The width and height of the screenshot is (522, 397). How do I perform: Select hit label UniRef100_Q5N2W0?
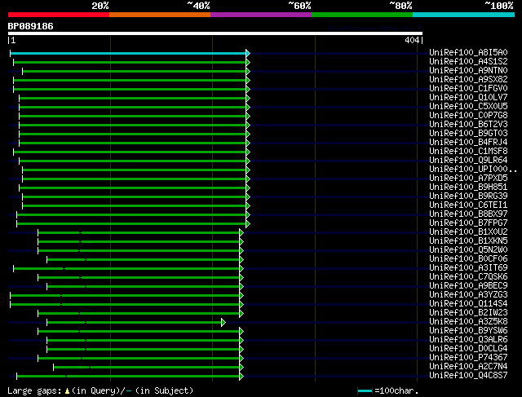468,250
